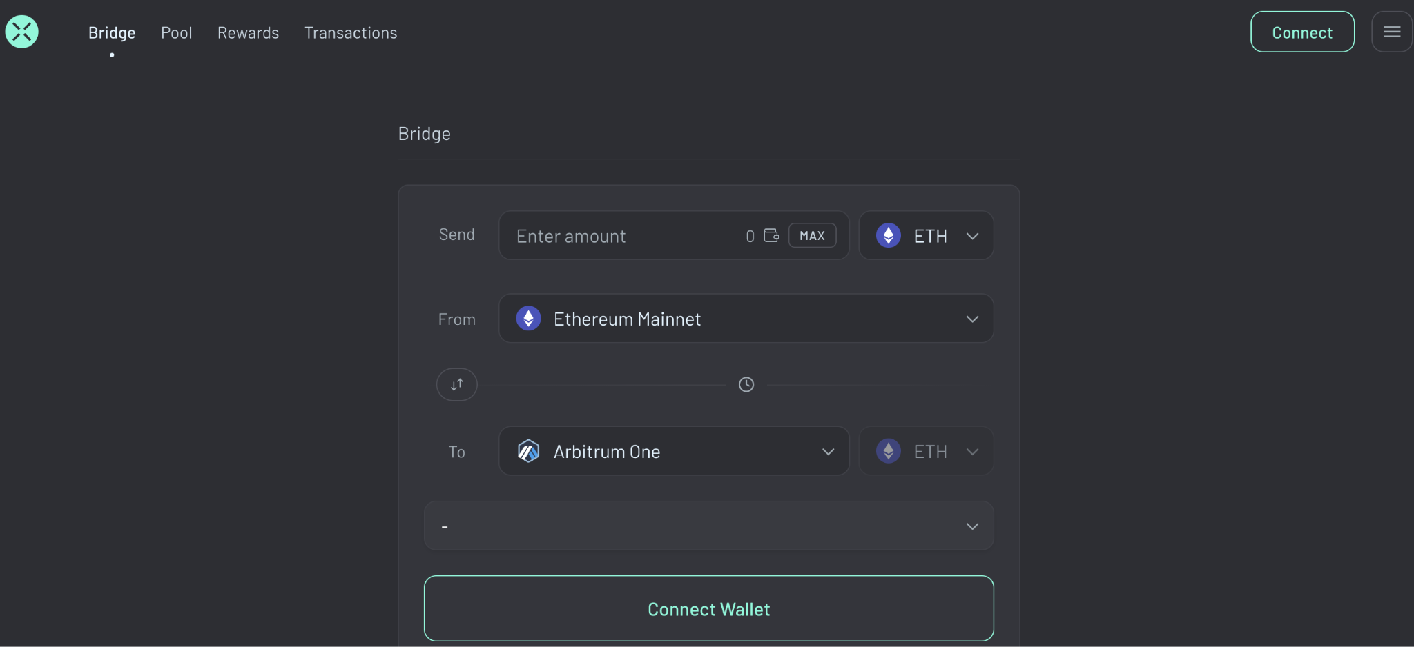Expand the From Ethereum Mainnet dropdown
This screenshot has width=1414, height=647.
tap(972, 319)
